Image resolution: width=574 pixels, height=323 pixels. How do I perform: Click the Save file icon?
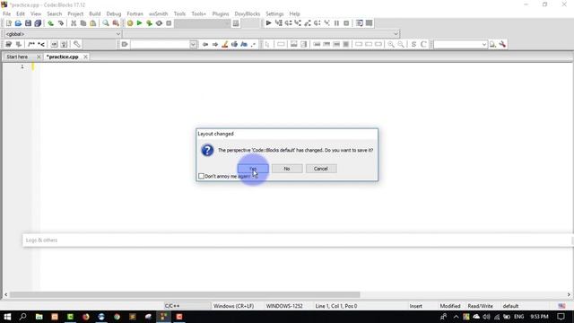28,23
